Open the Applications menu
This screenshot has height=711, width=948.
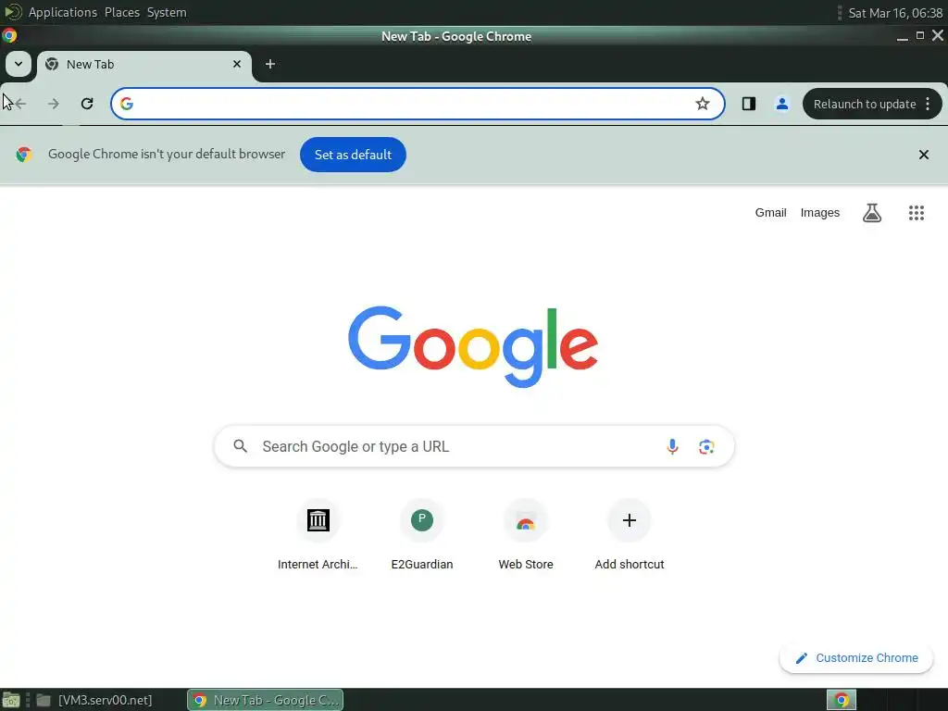(x=62, y=12)
